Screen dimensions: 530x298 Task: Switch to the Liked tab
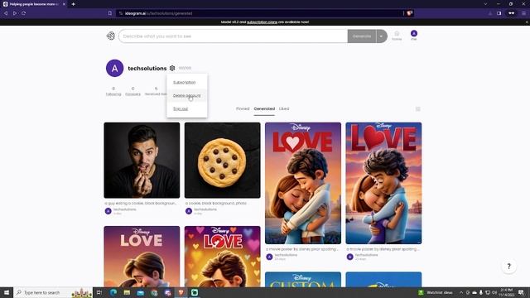point(284,108)
